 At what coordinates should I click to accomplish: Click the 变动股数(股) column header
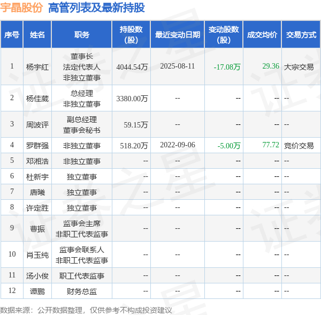224,35
